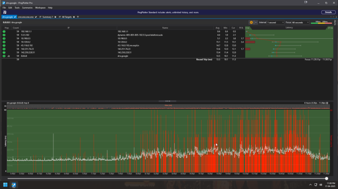Viewport: 338px width, 189px height.
Task: Click the taskbar clock and date
Action: (x=331, y=185)
